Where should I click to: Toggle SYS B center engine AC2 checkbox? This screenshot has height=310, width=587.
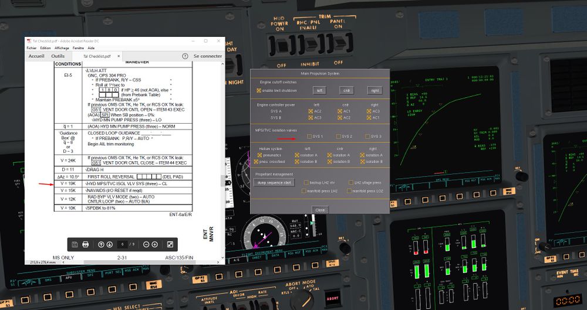pos(339,117)
